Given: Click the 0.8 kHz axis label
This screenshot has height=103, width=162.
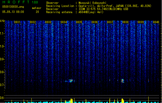Looking at the screenshot, I should coord(2,72).
